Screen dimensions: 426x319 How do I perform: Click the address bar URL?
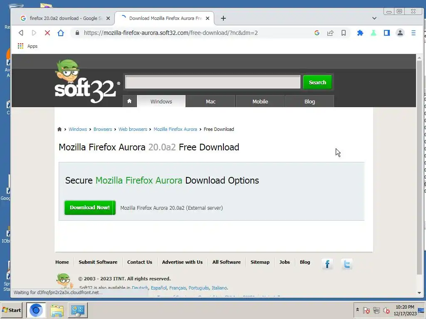171,33
